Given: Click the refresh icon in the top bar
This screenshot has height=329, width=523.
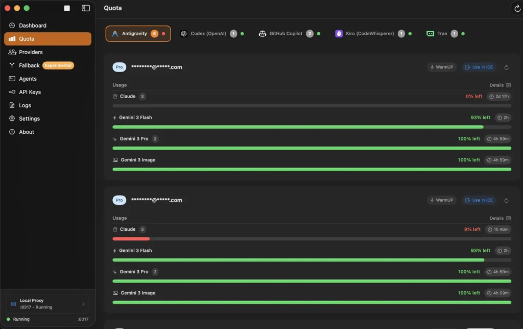Looking at the screenshot, I should (x=517, y=8).
